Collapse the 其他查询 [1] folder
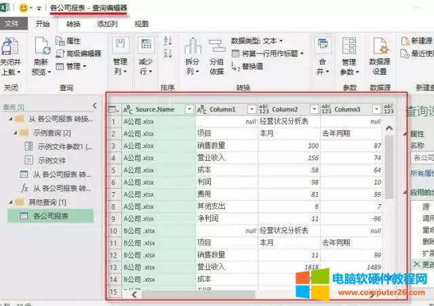This screenshot has height=306, width=434. (11, 202)
